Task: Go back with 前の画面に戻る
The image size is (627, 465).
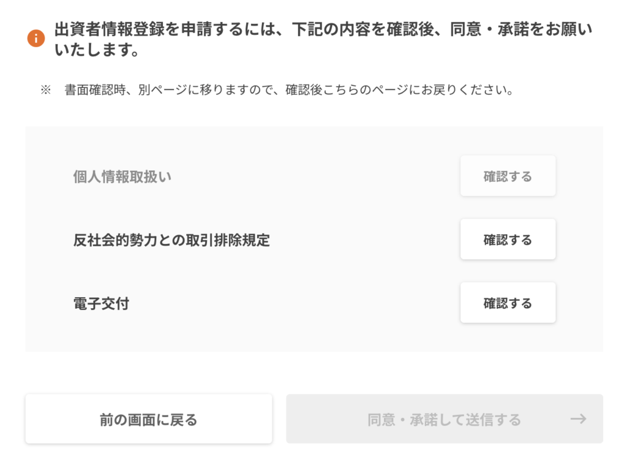Action: pos(149,419)
